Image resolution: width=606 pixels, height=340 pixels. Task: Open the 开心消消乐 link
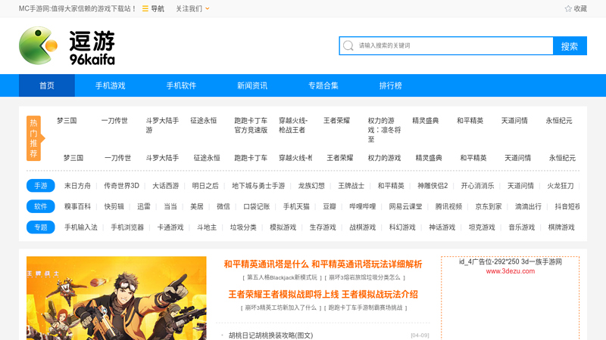[477, 186]
